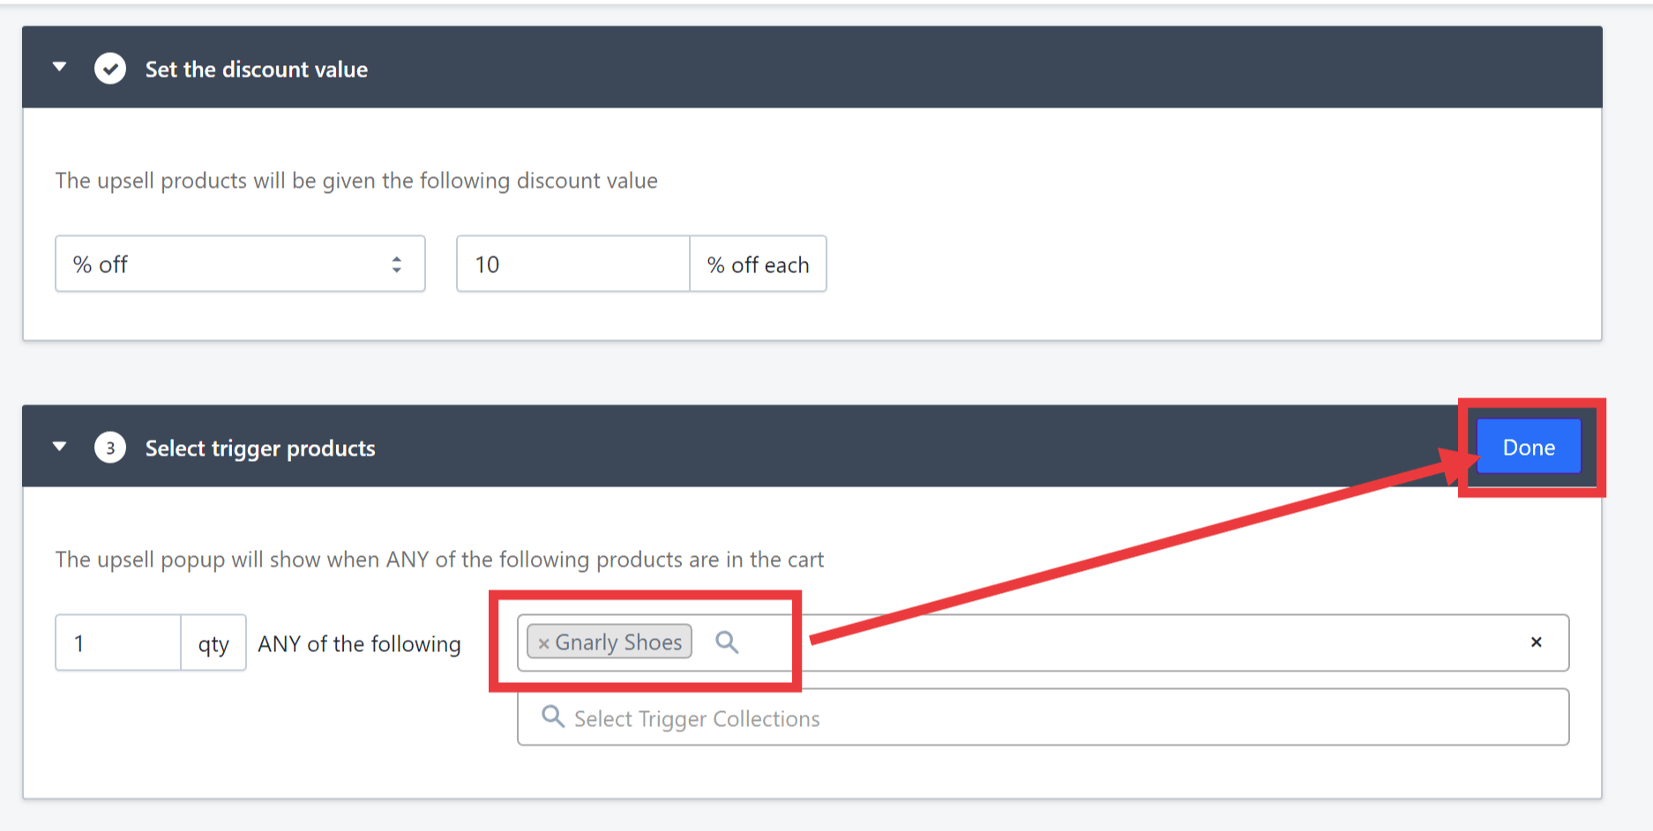Collapse the Select trigger products section

pos(59,446)
